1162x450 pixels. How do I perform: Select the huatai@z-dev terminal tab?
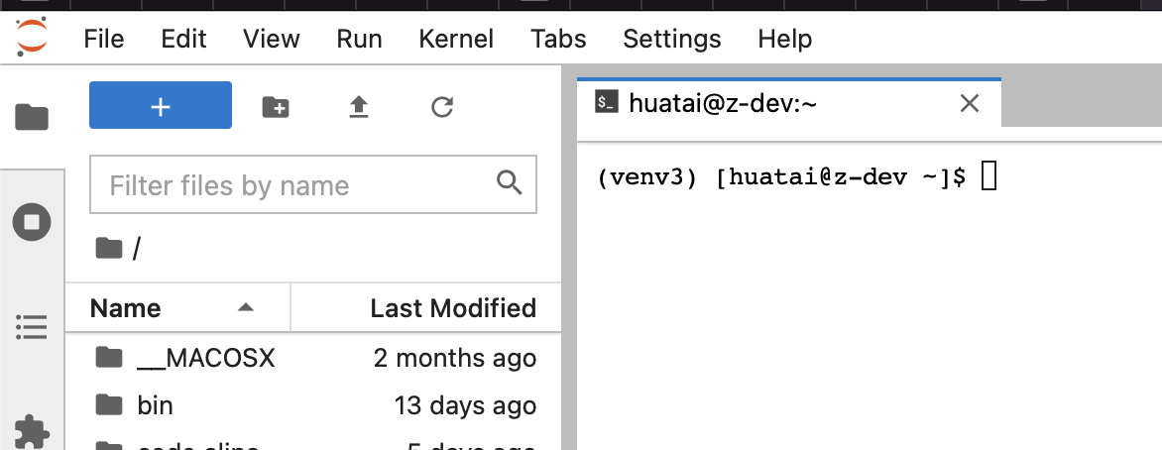point(722,102)
